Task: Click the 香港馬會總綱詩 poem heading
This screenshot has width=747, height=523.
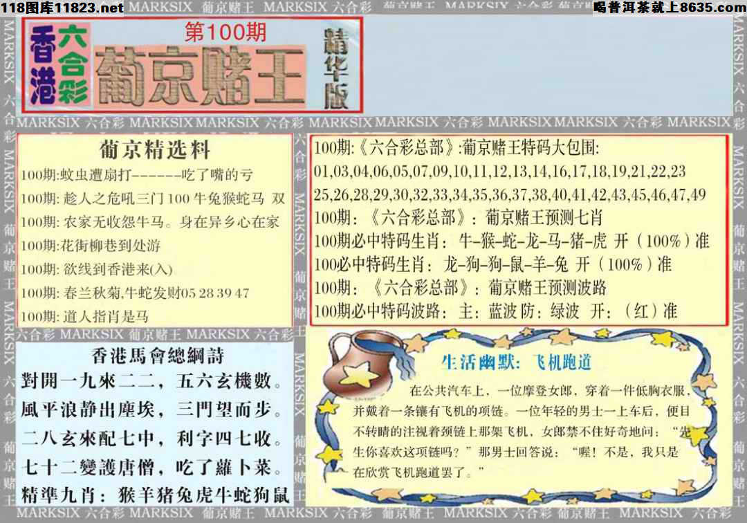Action: click(157, 356)
